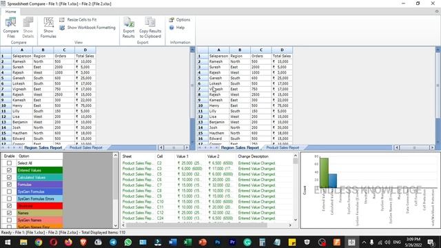Enable the SysGen Names checkbox
This screenshot has width=441, height=248.
(x=9, y=220)
